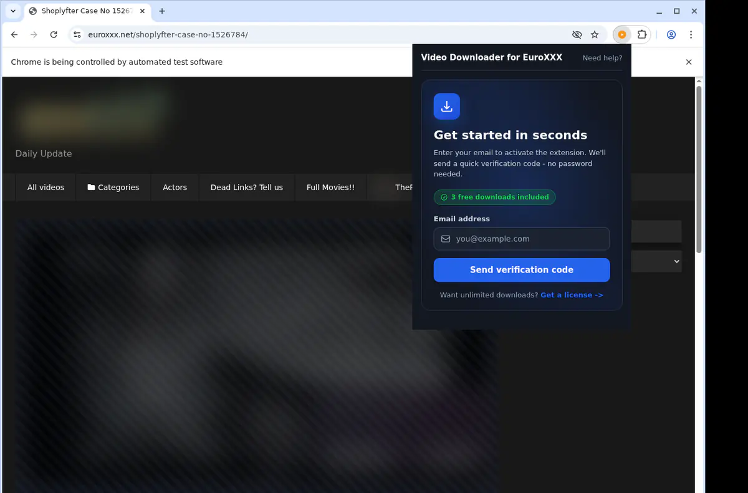Click the blue download icon in popup
Screen dimensions: 748x493
[446, 107]
